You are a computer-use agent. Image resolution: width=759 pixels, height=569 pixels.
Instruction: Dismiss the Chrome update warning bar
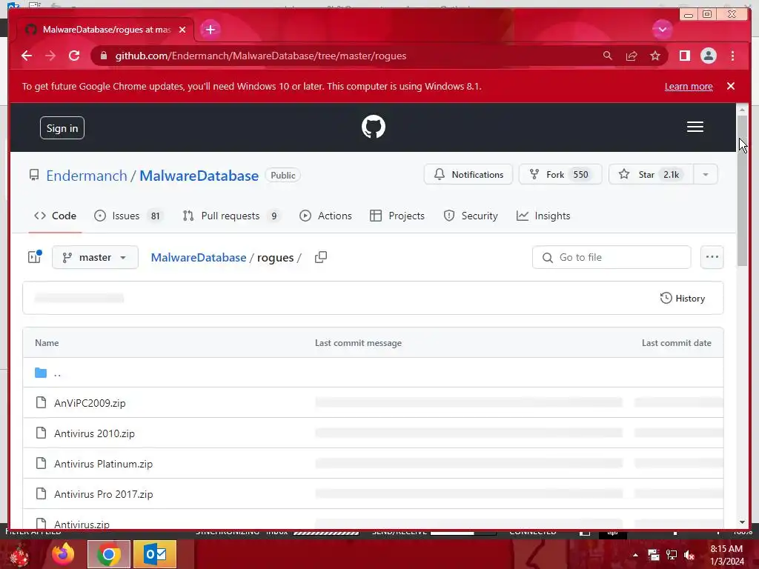730,86
